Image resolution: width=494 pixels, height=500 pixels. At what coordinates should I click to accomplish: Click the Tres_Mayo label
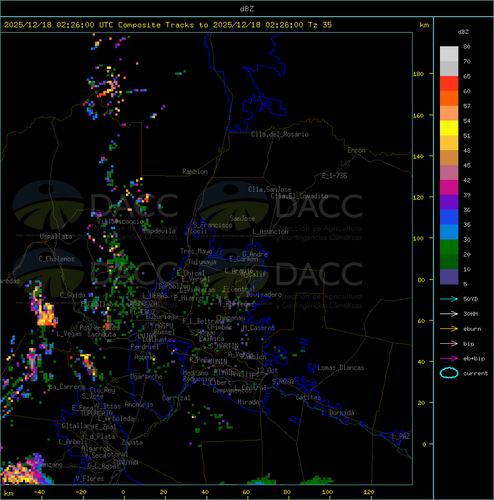196,252
